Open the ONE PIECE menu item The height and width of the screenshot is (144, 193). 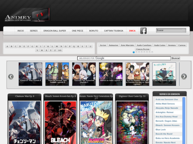coord(78,31)
